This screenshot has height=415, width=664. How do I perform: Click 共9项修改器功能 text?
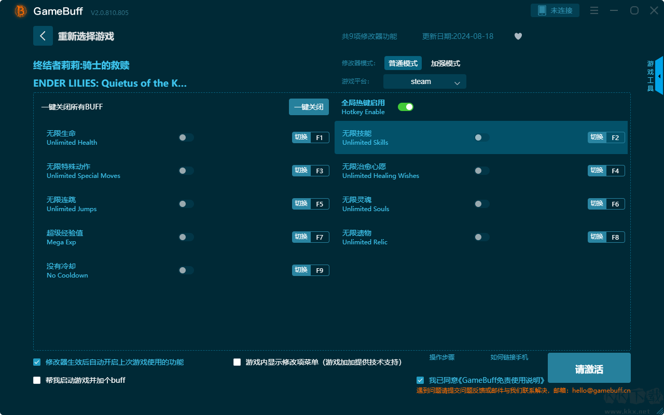[369, 36]
